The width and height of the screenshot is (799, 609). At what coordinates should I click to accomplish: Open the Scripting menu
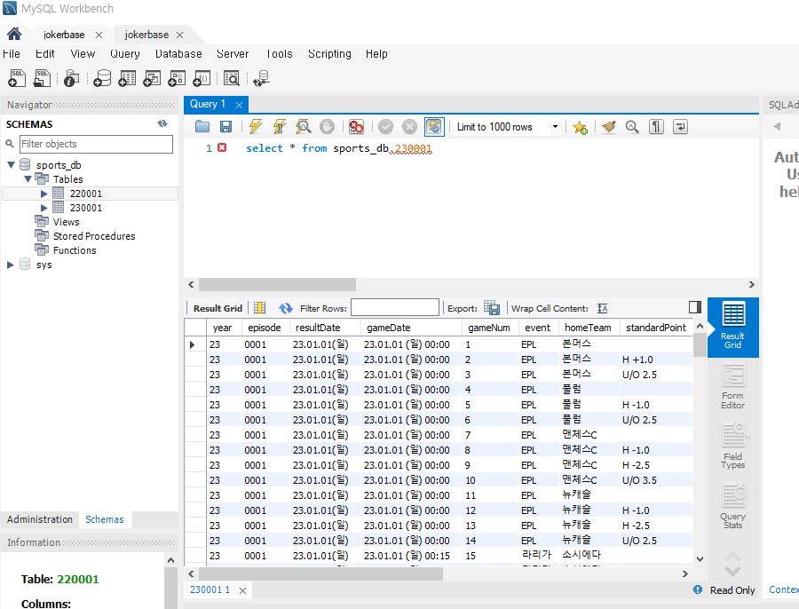(329, 54)
